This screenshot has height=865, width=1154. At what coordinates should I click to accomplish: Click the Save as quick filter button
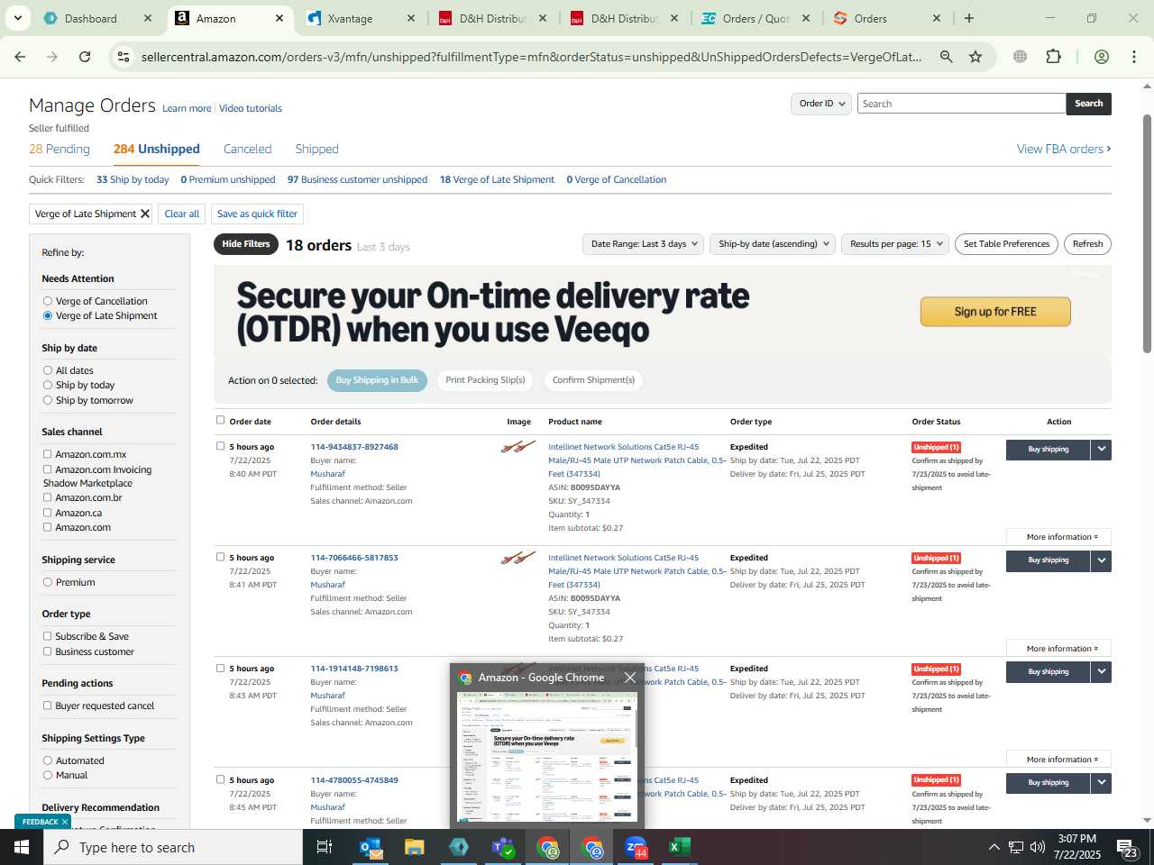pos(257,214)
